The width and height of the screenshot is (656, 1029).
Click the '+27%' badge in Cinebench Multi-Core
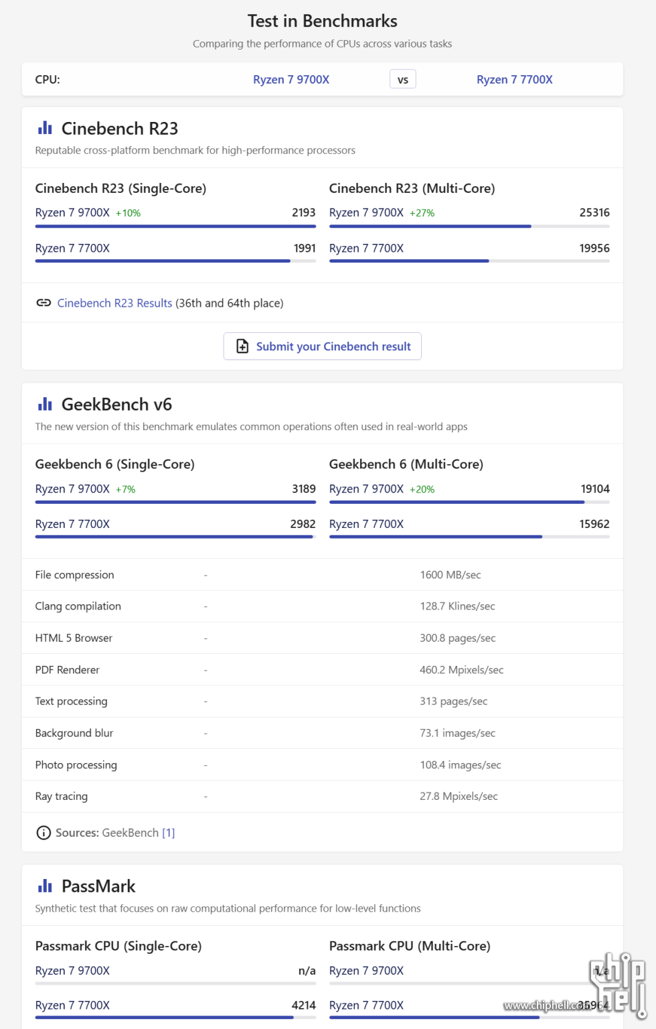pos(422,213)
